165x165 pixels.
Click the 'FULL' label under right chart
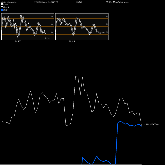click(72, 42)
